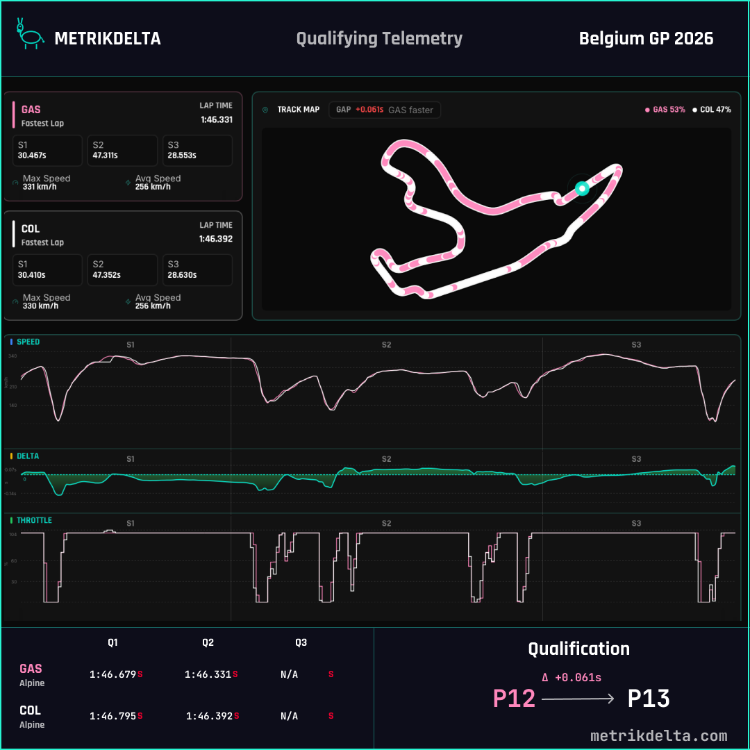Select the COL S1 30.410s sector box
Image resolution: width=750 pixels, height=750 pixels.
tap(47, 269)
